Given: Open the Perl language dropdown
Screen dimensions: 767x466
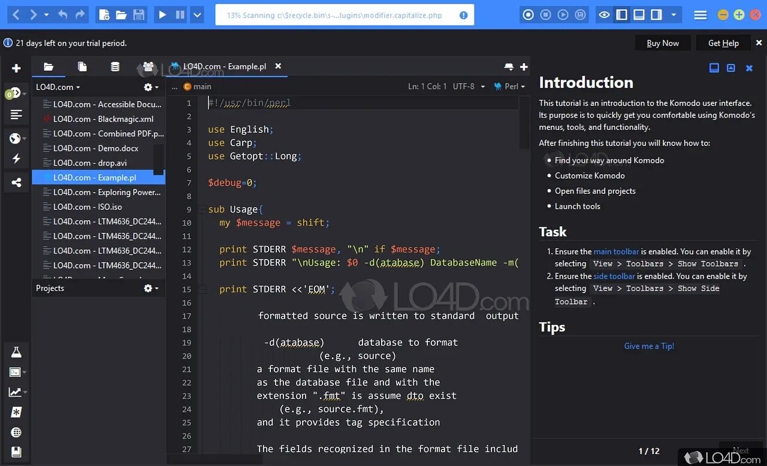Looking at the screenshot, I should 509,87.
